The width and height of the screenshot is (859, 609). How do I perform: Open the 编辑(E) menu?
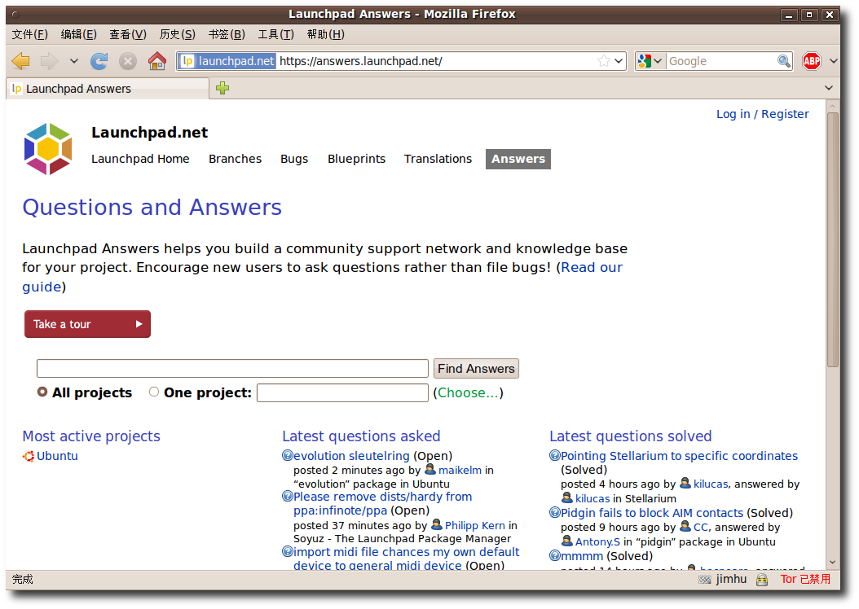tap(78, 34)
